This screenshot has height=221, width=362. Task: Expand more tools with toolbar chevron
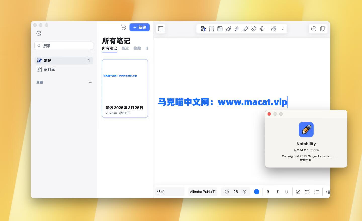point(283,29)
